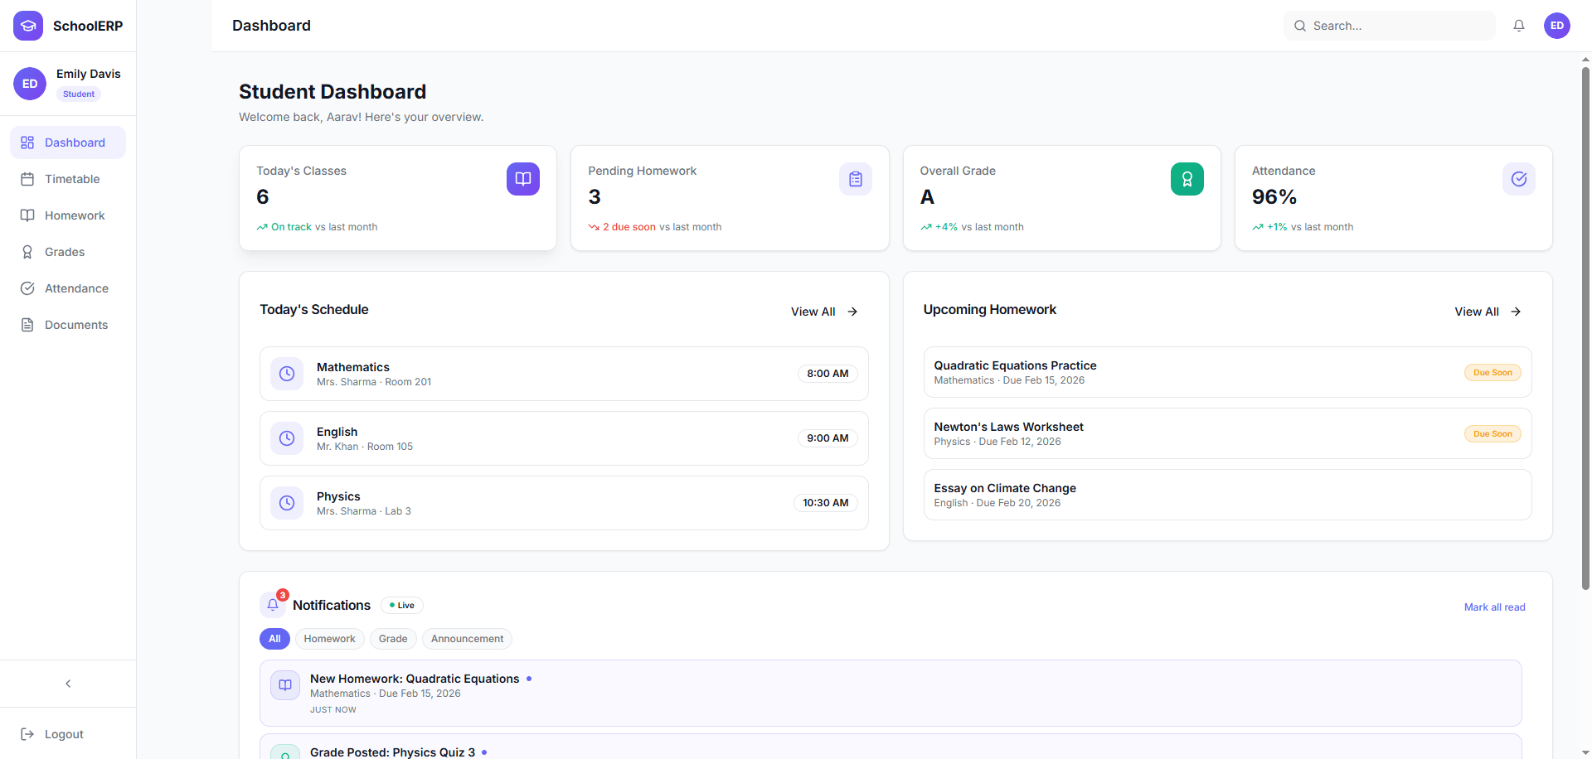Focus the Search input field
The height and width of the screenshot is (759, 1592).
coord(1390,26)
